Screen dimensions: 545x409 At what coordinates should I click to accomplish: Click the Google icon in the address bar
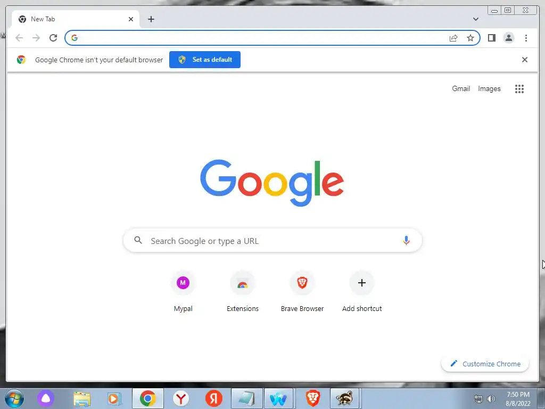click(75, 38)
